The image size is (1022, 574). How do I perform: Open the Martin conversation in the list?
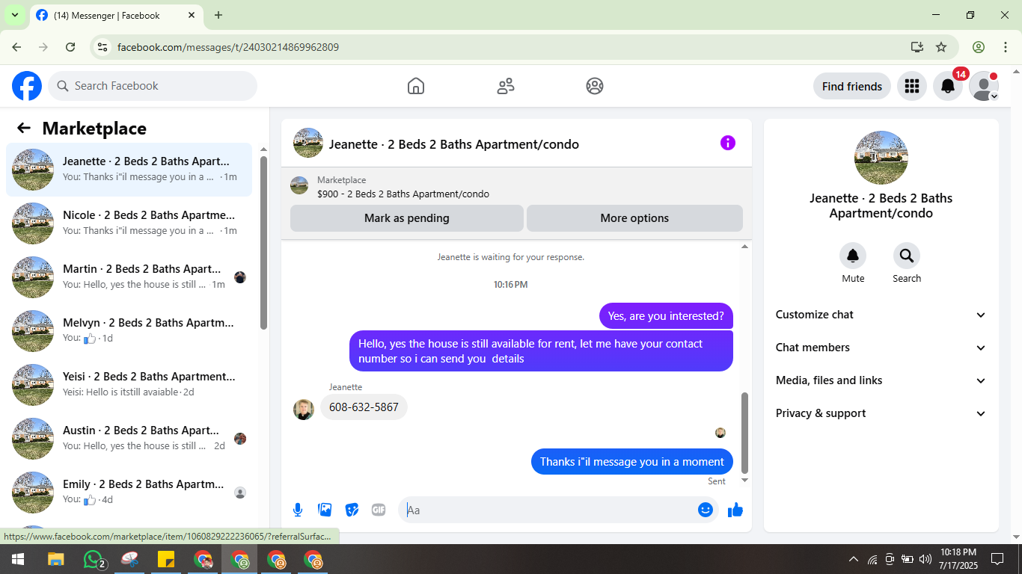click(x=129, y=277)
